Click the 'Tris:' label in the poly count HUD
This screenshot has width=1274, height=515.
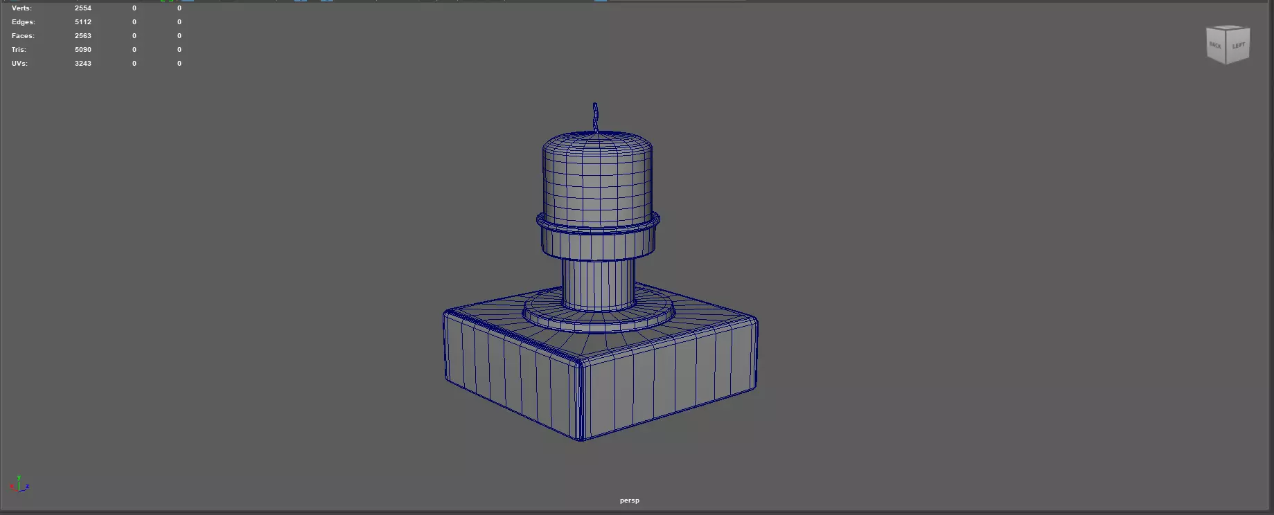19,50
